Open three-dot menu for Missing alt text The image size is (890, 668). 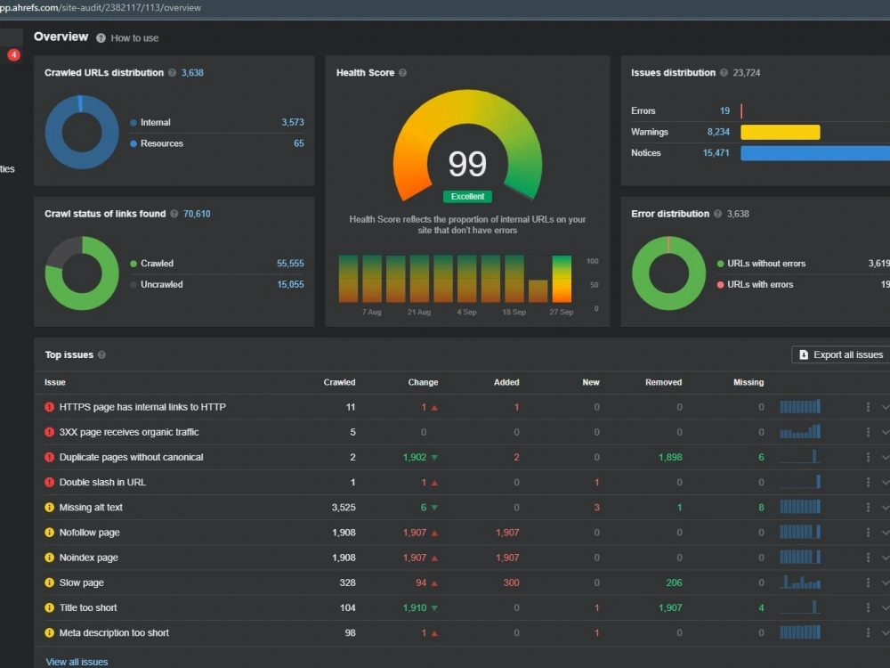click(x=868, y=507)
